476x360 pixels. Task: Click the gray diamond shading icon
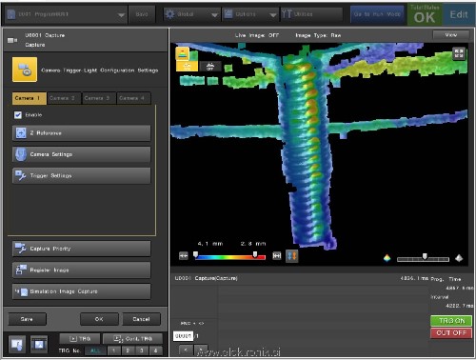(x=459, y=258)
